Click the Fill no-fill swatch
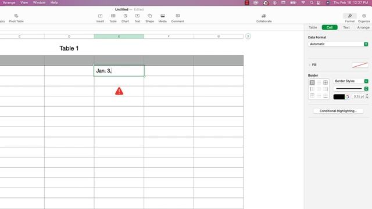Screen dimensions: 372x209 360,65
